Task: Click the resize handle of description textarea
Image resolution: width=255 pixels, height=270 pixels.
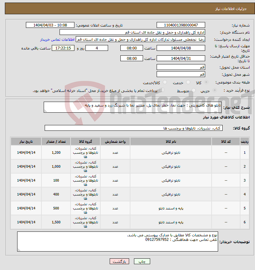Action: click(45, 111)
